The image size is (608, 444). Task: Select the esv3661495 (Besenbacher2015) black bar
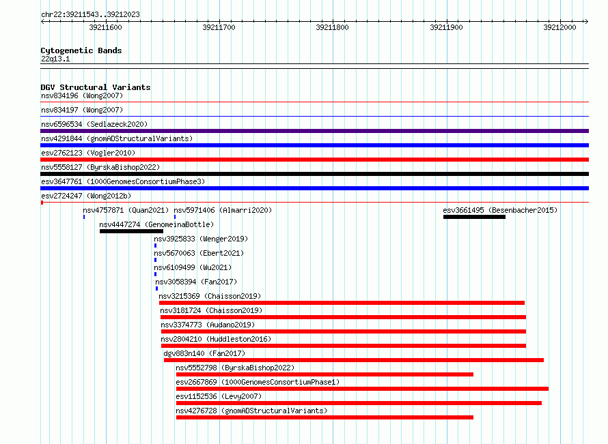(x=474, y=217)
